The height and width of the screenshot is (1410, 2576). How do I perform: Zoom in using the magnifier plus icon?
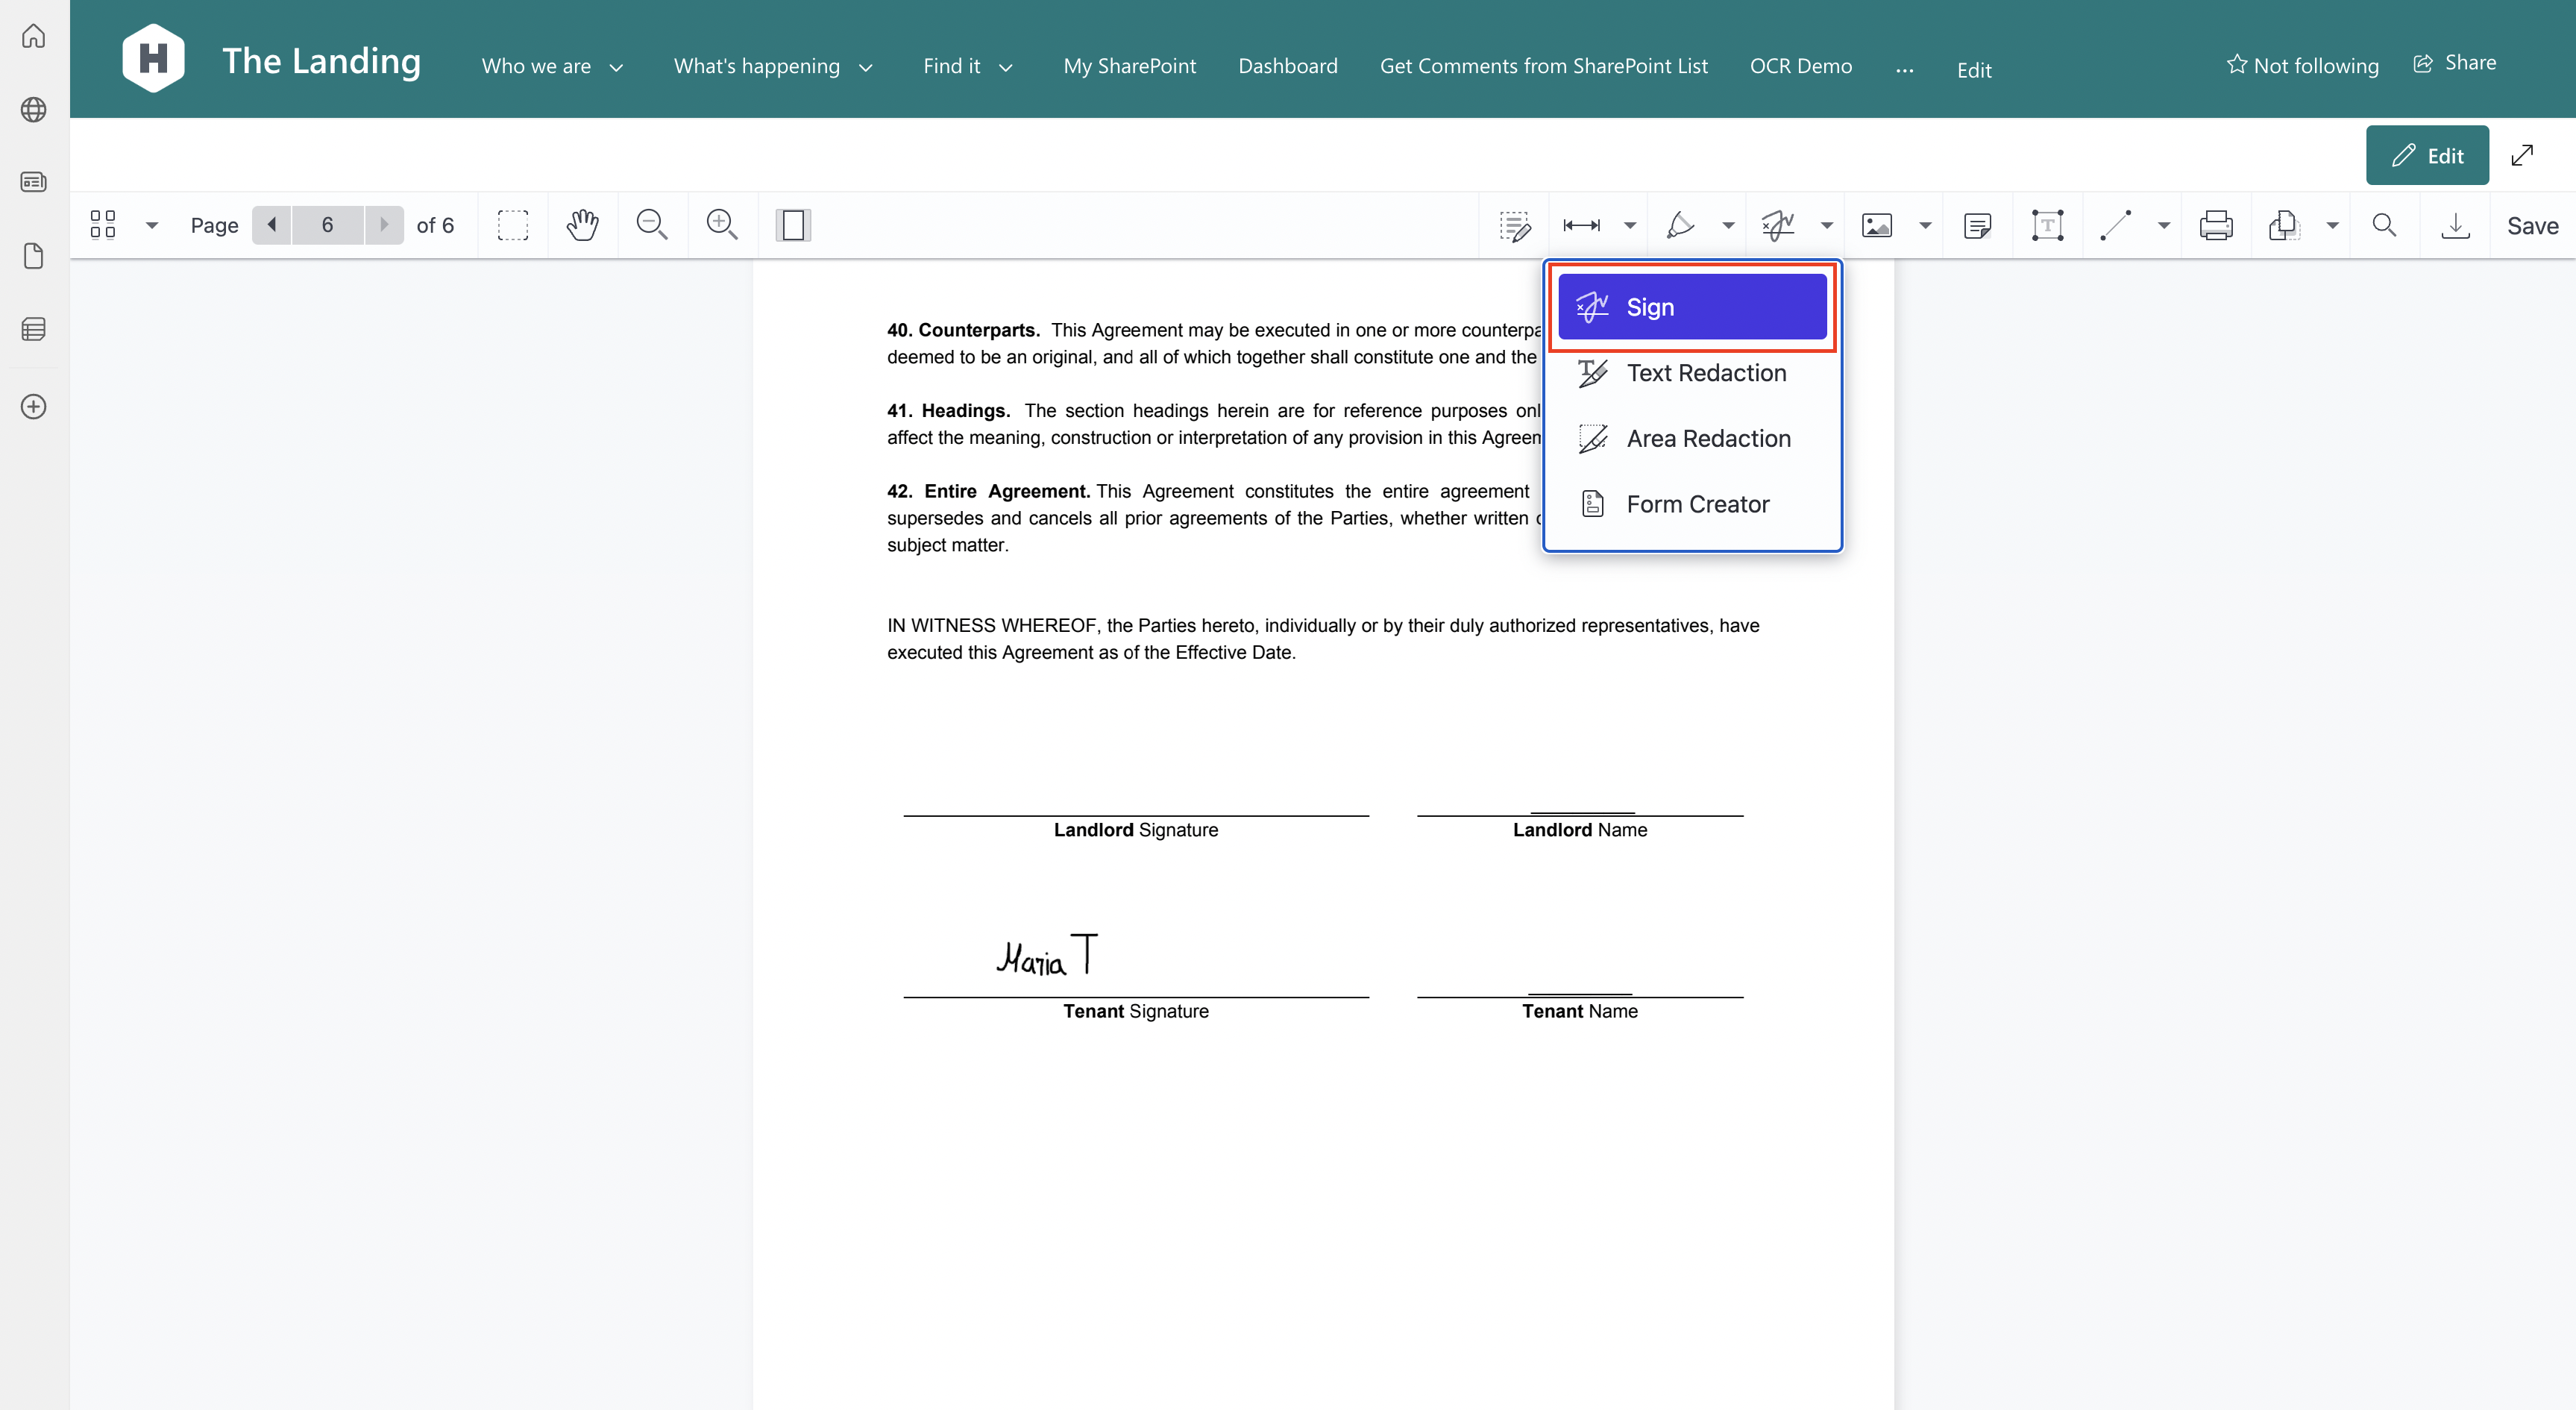[723, 224]
